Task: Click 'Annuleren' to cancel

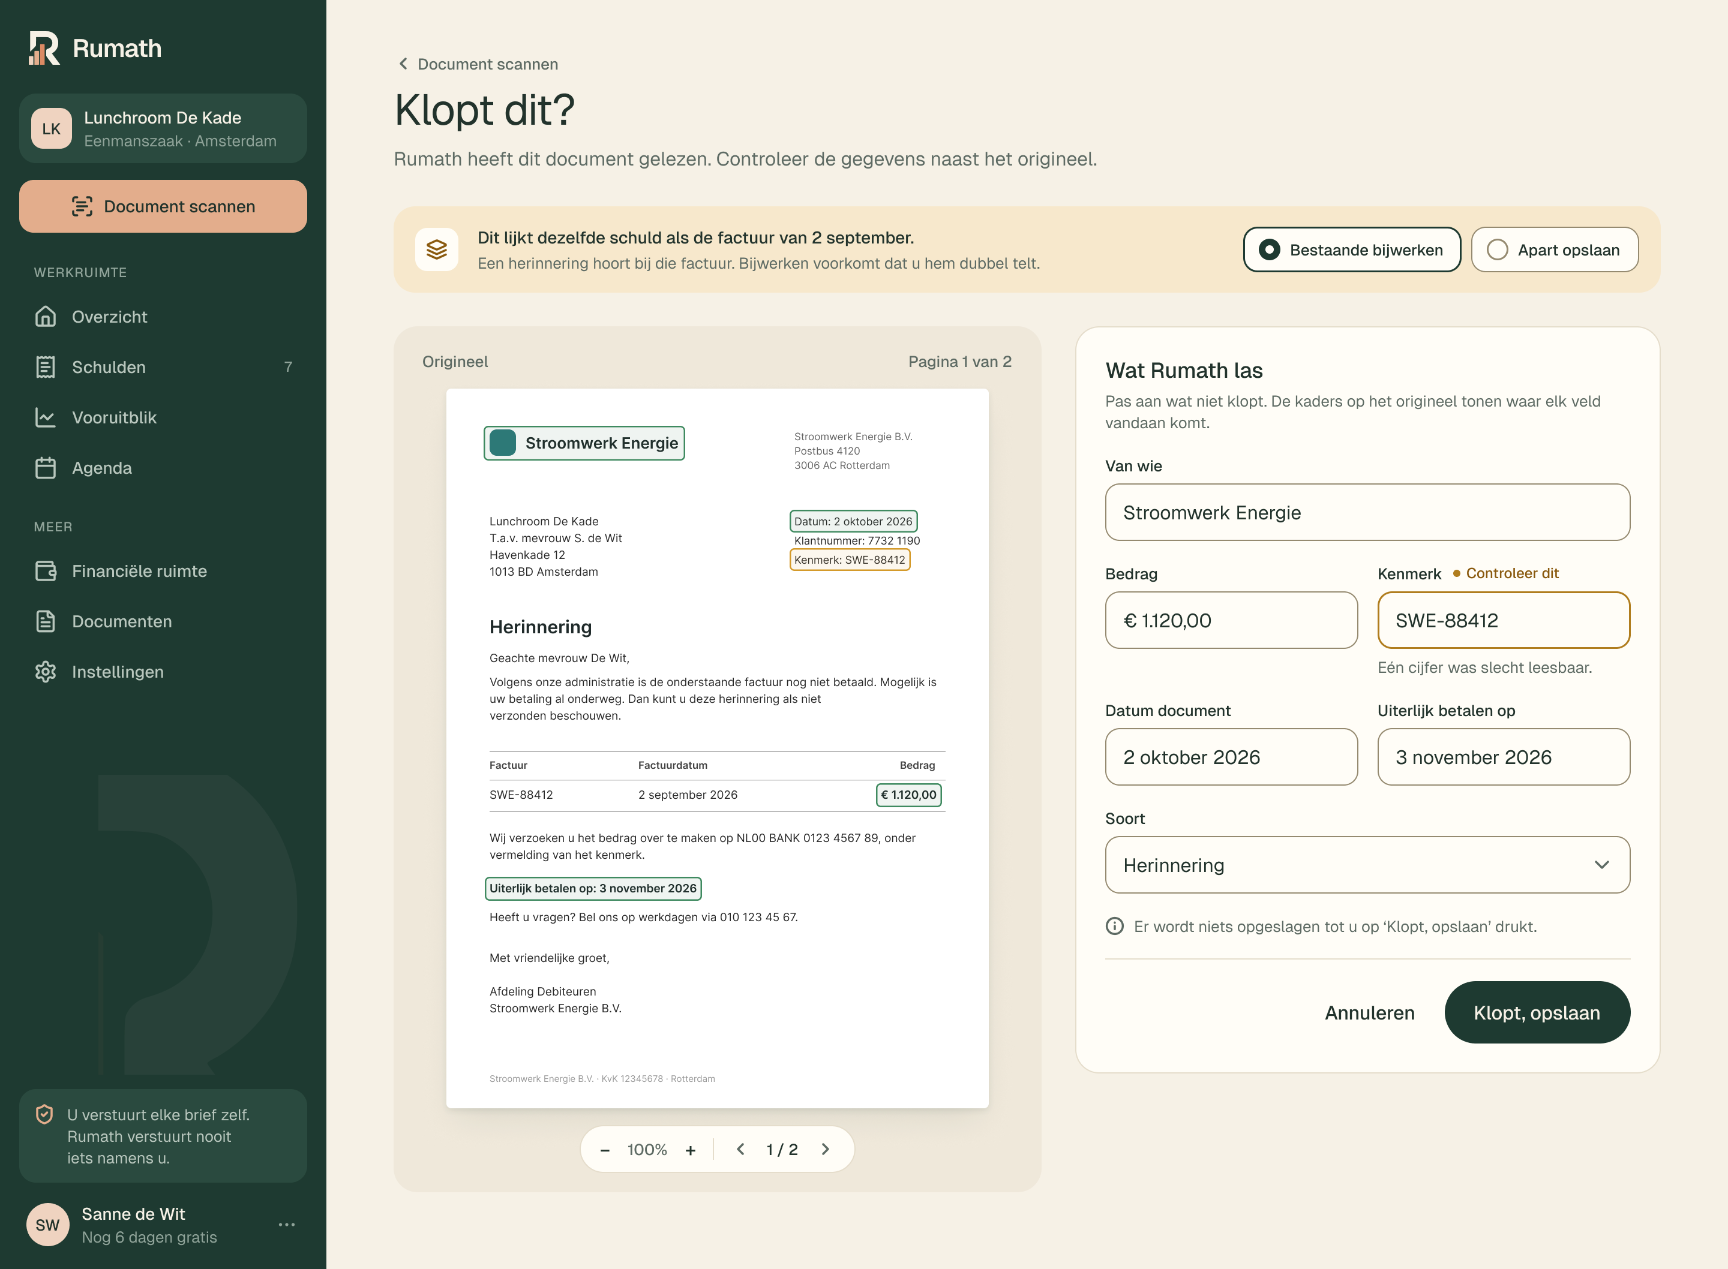Action: point(1369,1012)
